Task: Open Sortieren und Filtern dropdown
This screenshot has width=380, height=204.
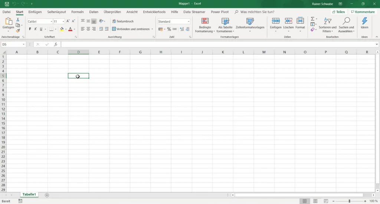Action: 327,25
